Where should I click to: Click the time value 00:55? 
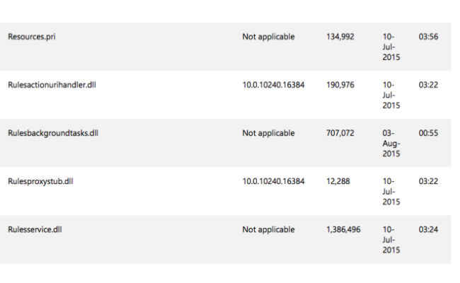428,133
